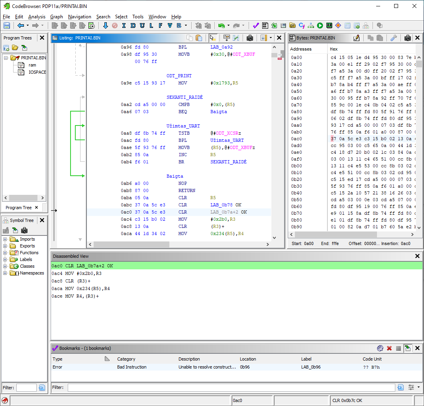Sort bookmarks by the Category column header
This screenshot has width=424, height=406.
126,359
